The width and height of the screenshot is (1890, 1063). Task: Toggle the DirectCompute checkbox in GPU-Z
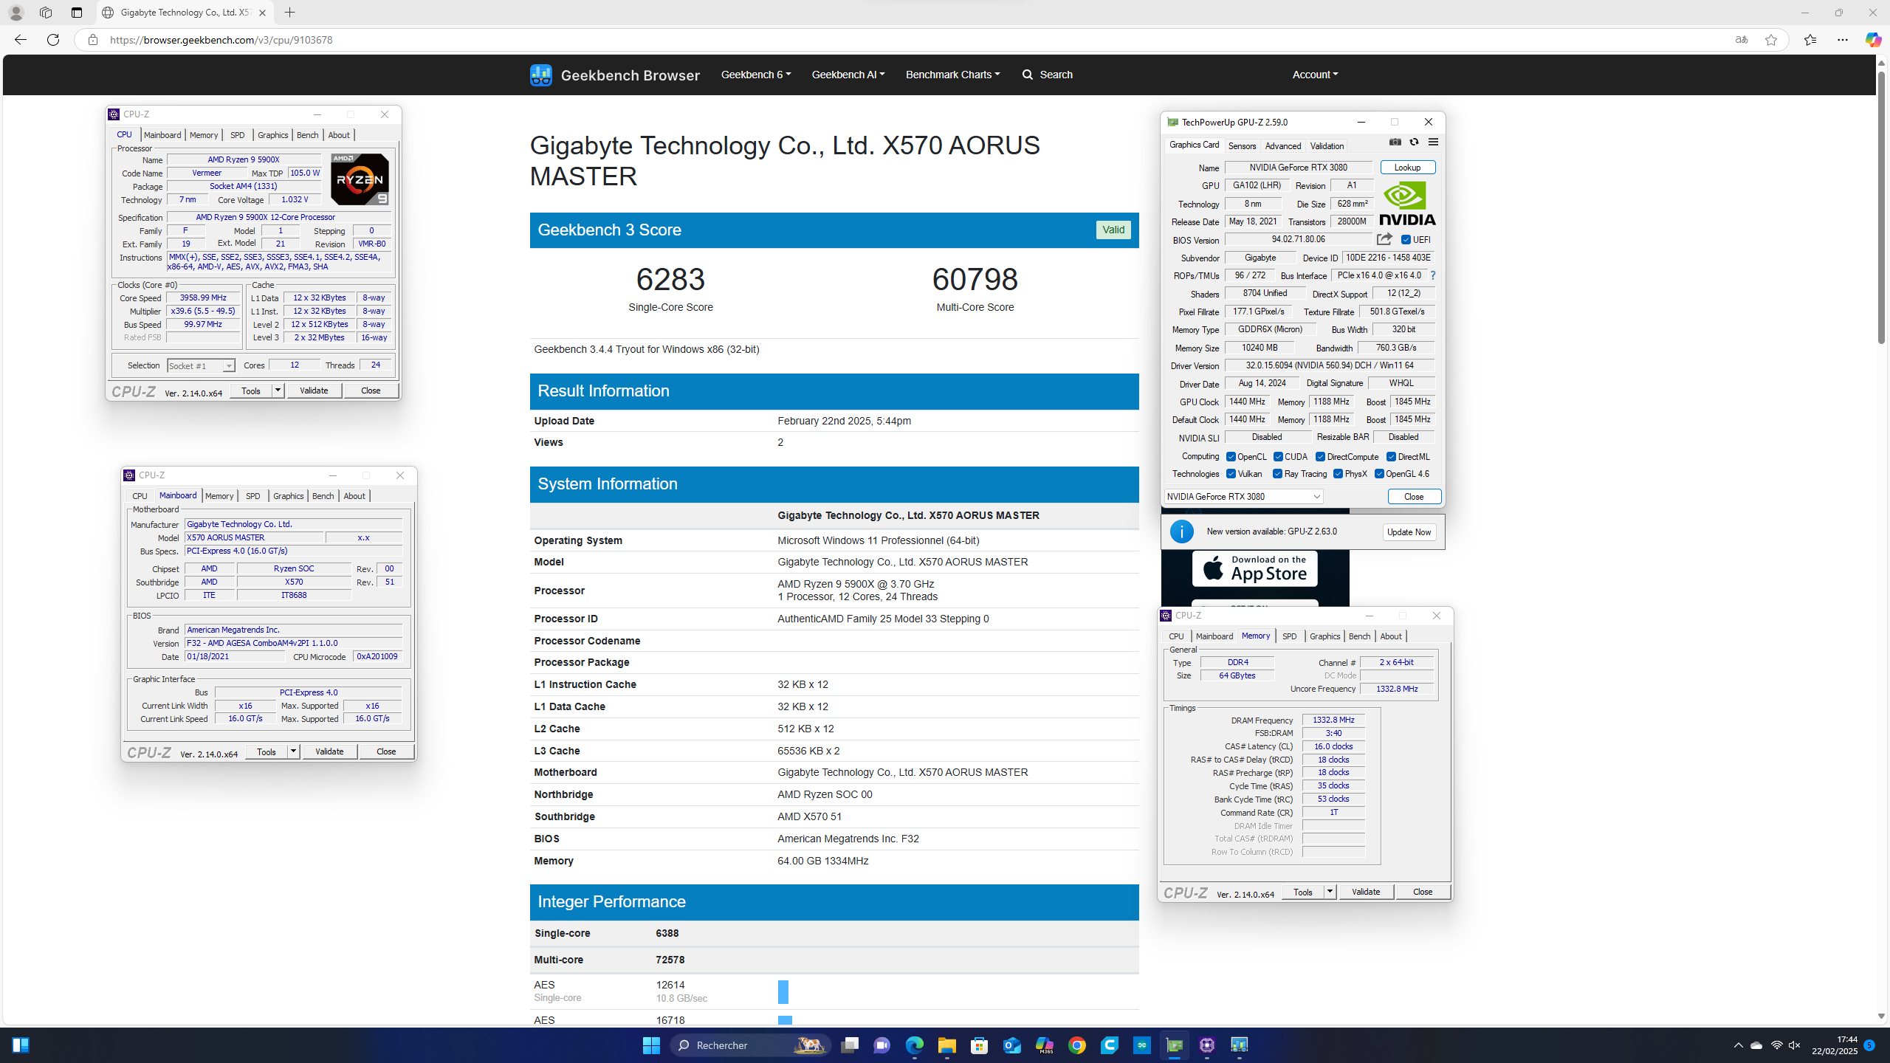[x=1320, y=457]
